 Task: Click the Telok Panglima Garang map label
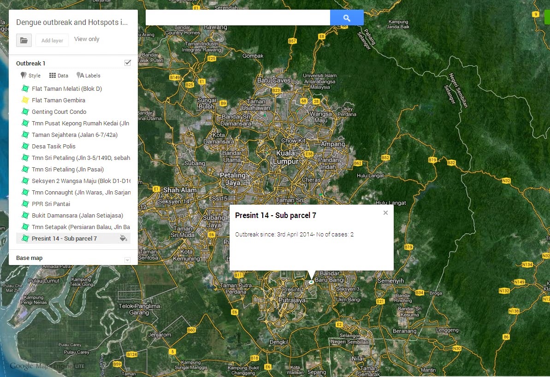(x=139, y=309)
